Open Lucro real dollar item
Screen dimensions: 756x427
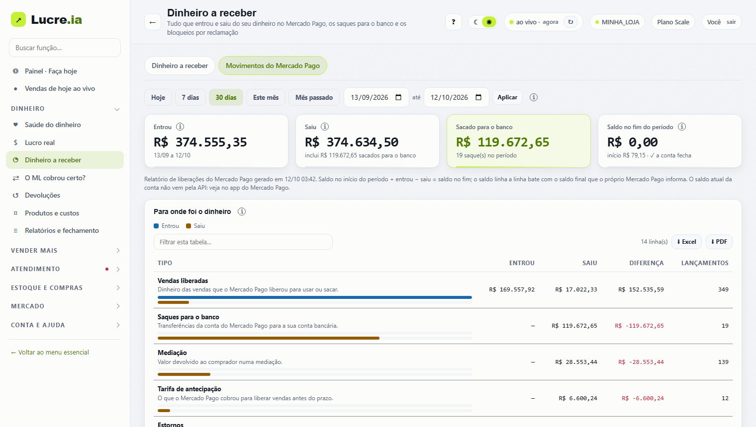65,142
